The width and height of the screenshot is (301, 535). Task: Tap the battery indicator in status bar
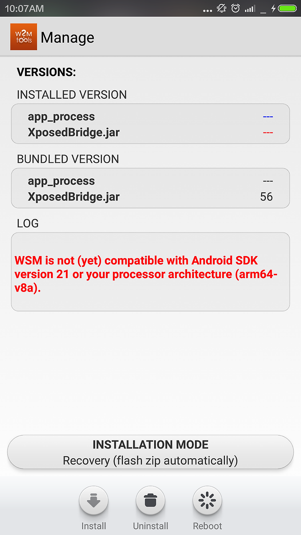[287, 8]
